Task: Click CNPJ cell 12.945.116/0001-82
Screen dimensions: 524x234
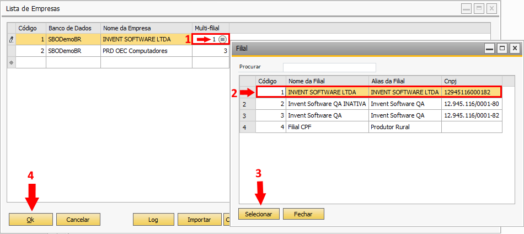Action: coord(472,115)
